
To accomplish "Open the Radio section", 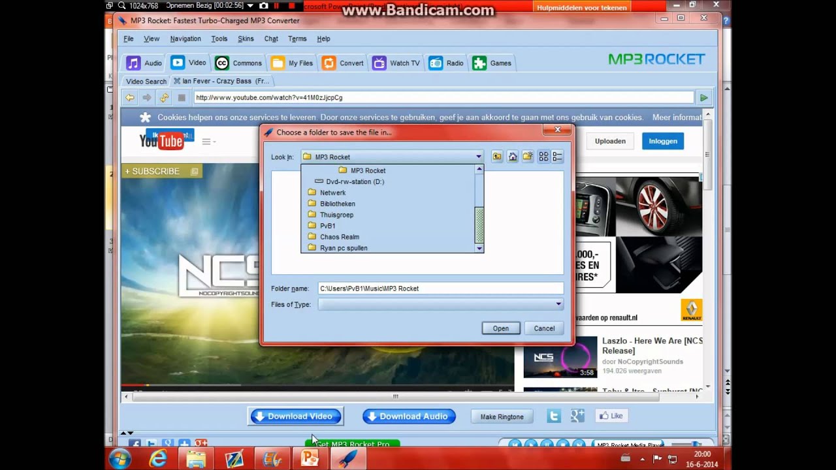I will pyautogui.click(x=446, y=63).
